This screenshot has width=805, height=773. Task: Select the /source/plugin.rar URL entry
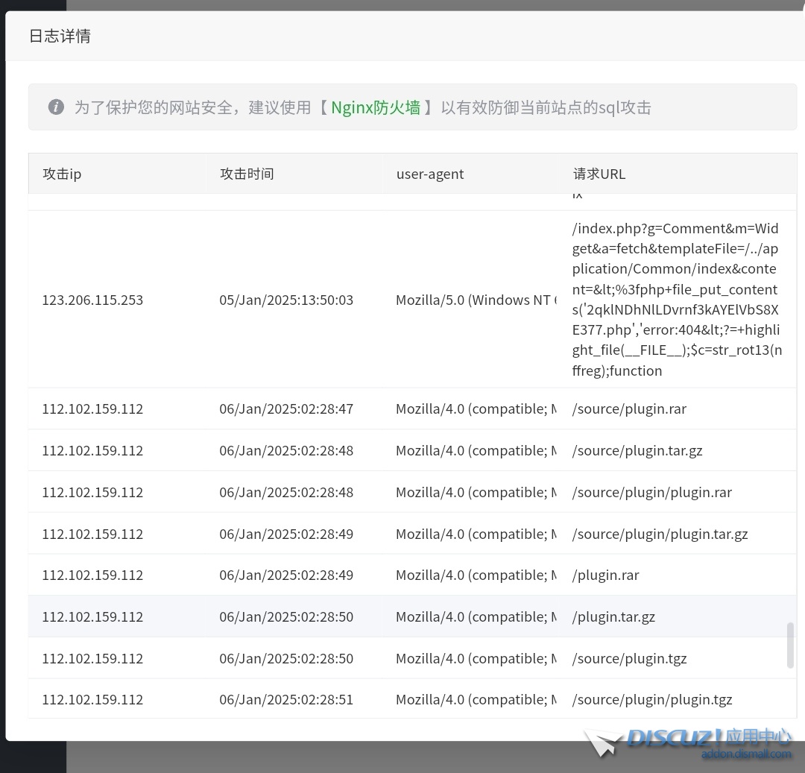629,408
